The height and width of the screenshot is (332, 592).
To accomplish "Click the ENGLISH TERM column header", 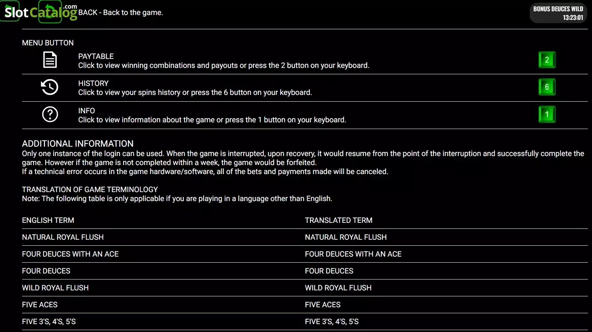I will pos(48,220).
